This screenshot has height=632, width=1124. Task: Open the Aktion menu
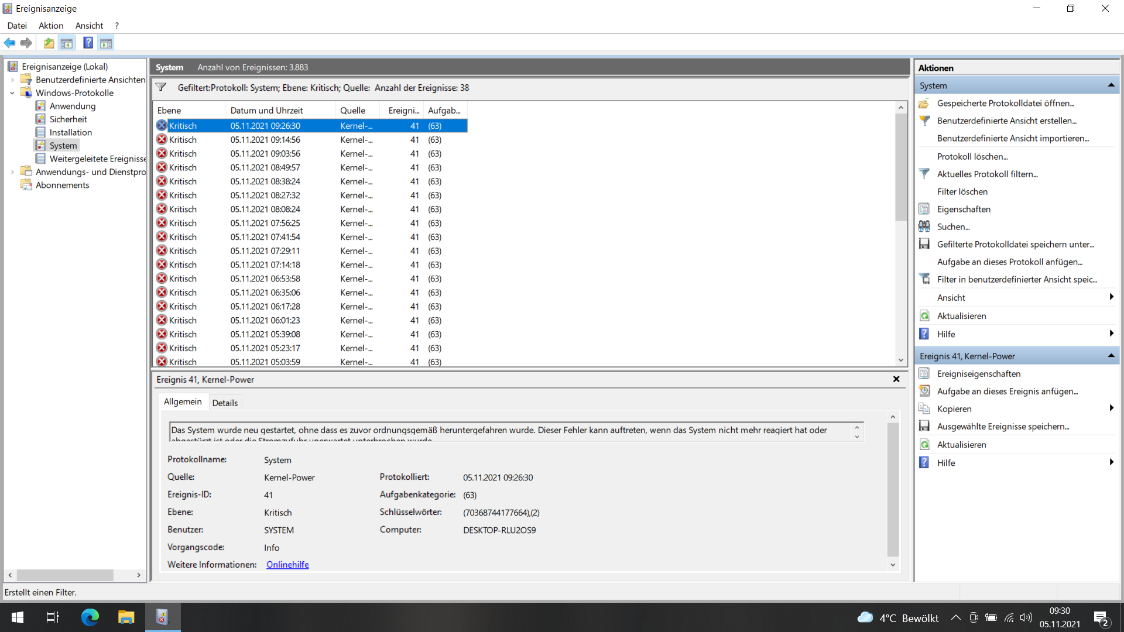point(51,26)
